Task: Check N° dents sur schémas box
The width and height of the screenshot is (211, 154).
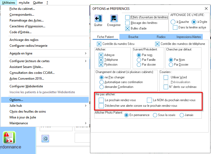Action: [166, 87]
